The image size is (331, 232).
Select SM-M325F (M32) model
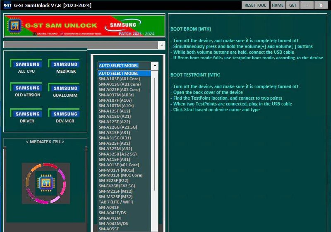tap(125, 197)
